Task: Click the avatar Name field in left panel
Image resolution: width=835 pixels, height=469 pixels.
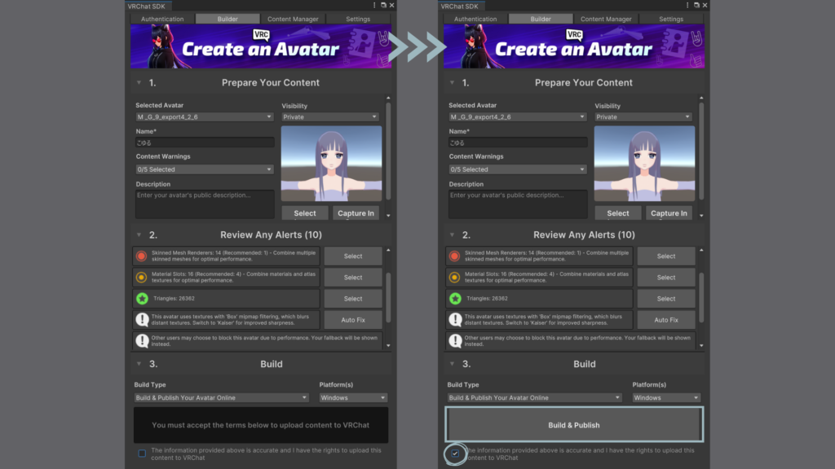Action: click(x=205, y=142)
